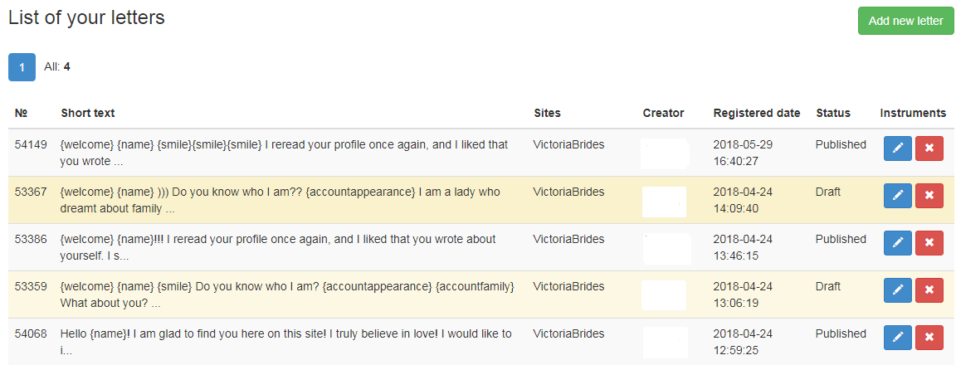Select the creator image in row 53367
Screen dimensions: 956x365
tap(664, 202)
